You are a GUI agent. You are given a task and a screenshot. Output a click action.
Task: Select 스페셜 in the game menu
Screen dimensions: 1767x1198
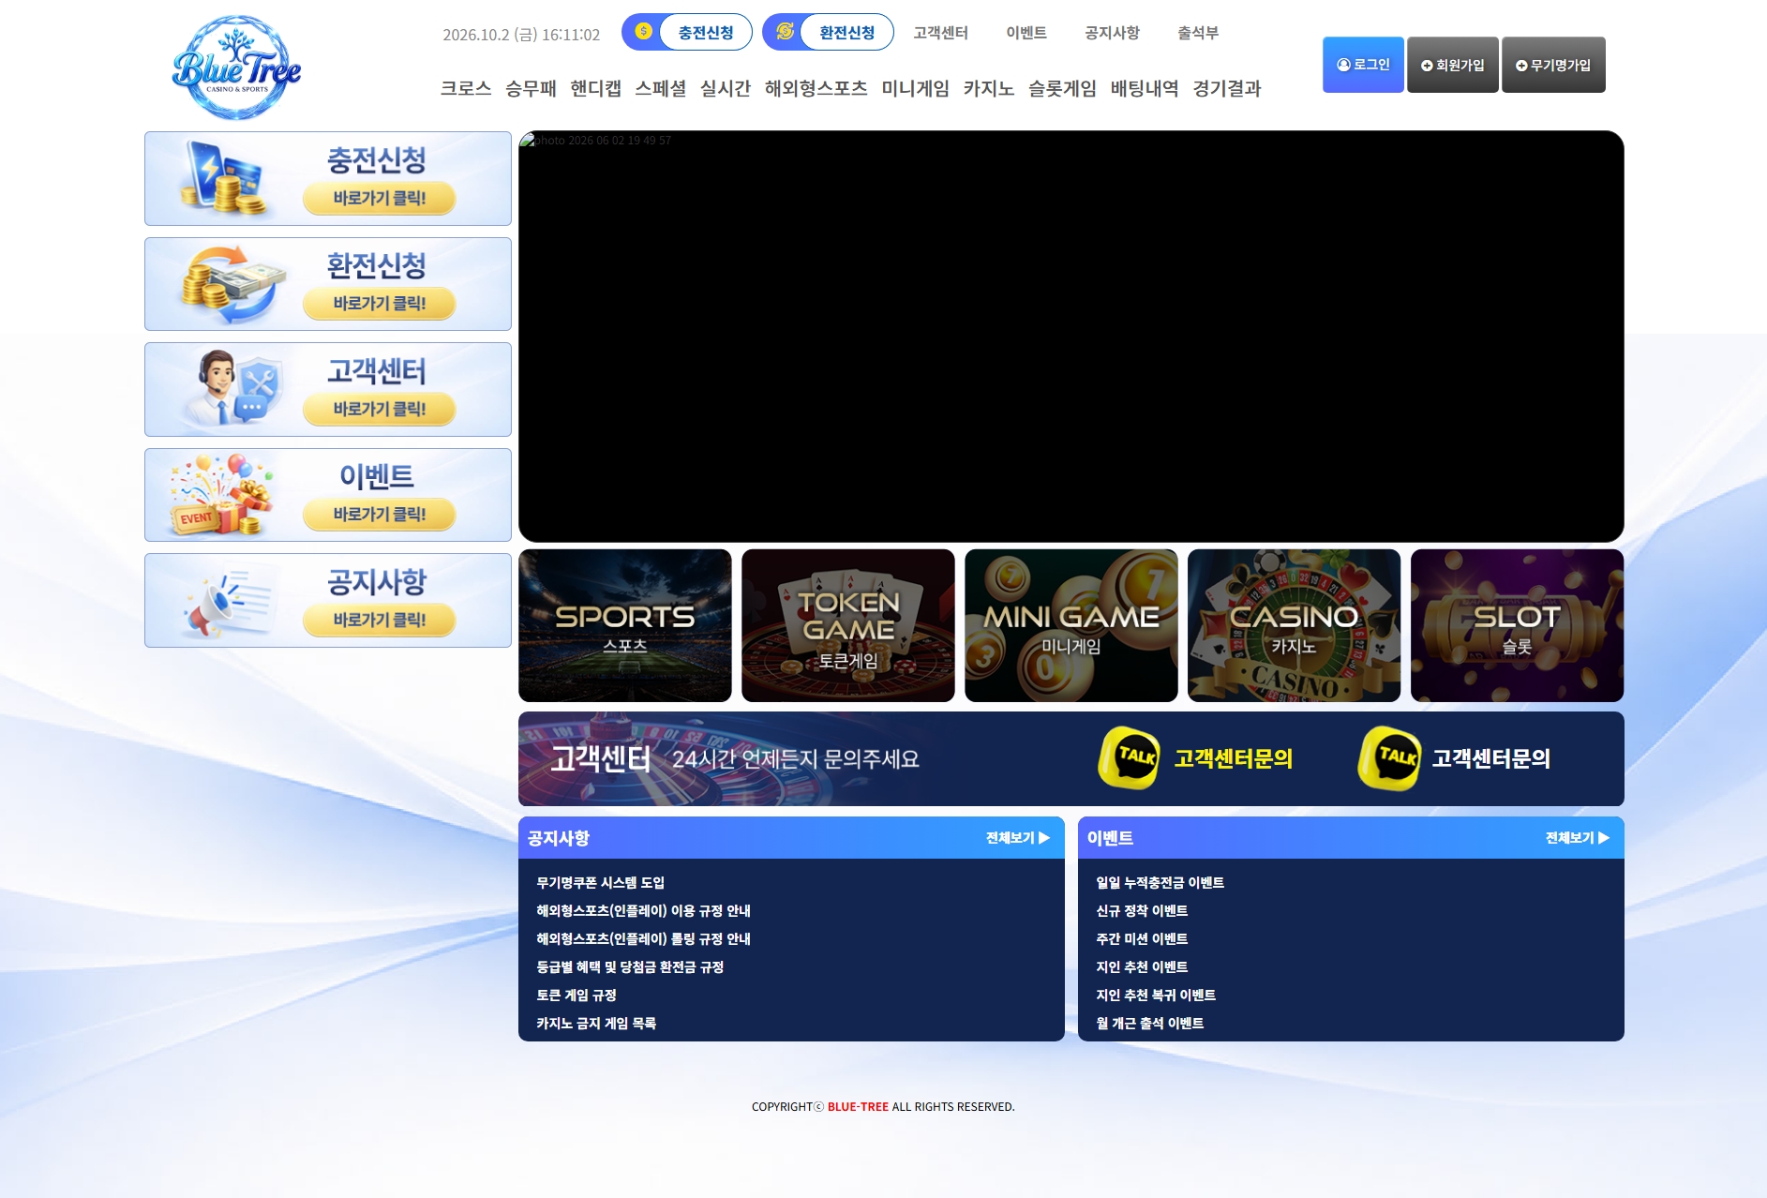661,89
